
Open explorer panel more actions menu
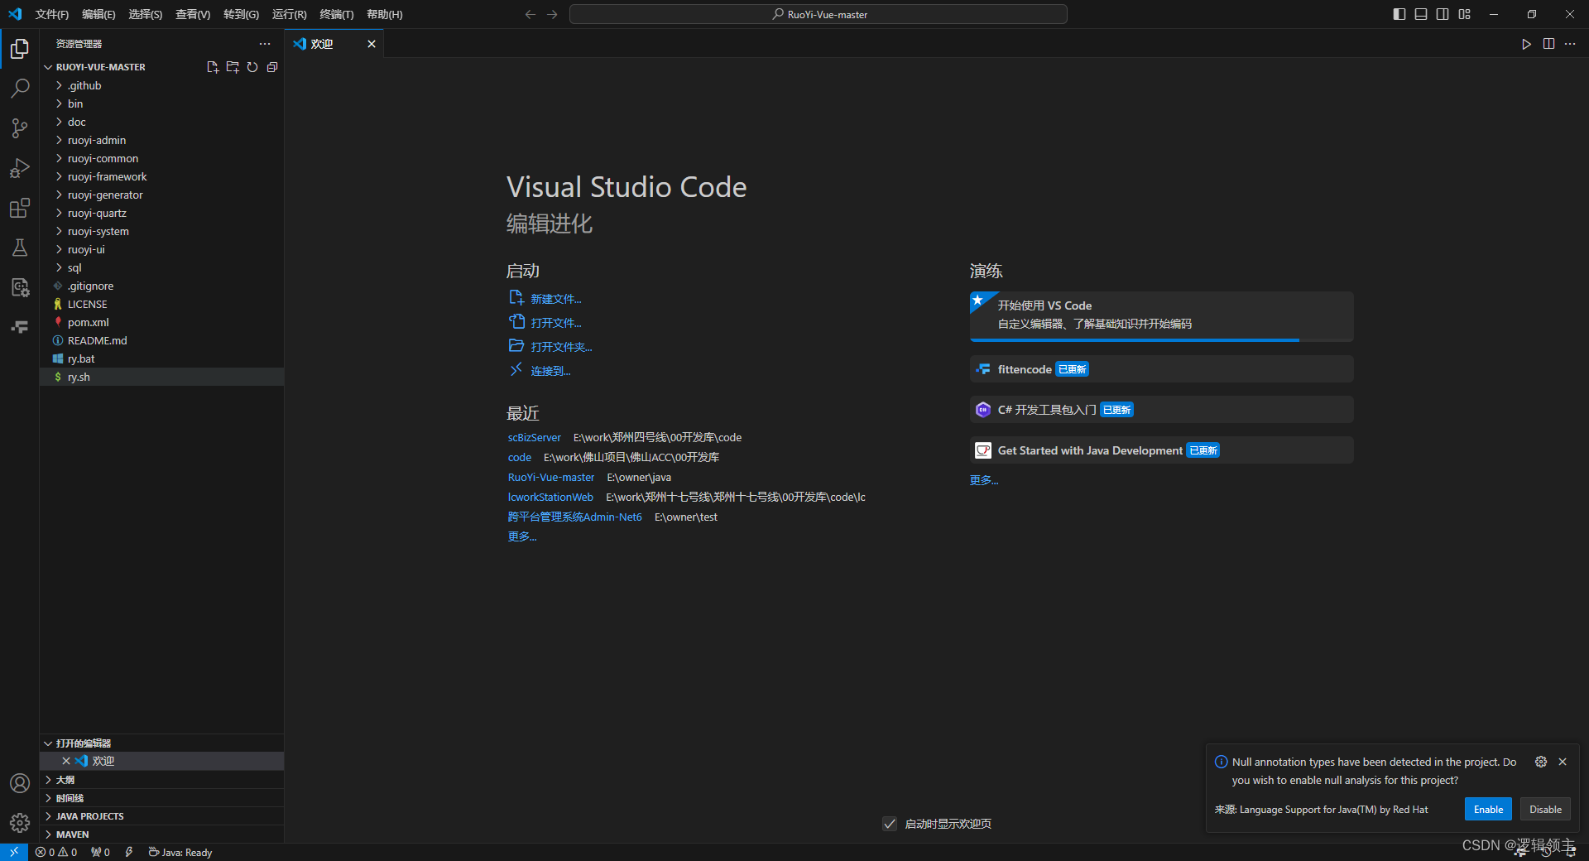pos(265,44)
